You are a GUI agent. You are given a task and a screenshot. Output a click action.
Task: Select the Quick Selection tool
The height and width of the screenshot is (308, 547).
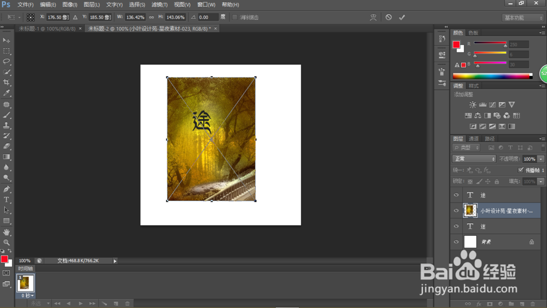(x=6, y=72)
